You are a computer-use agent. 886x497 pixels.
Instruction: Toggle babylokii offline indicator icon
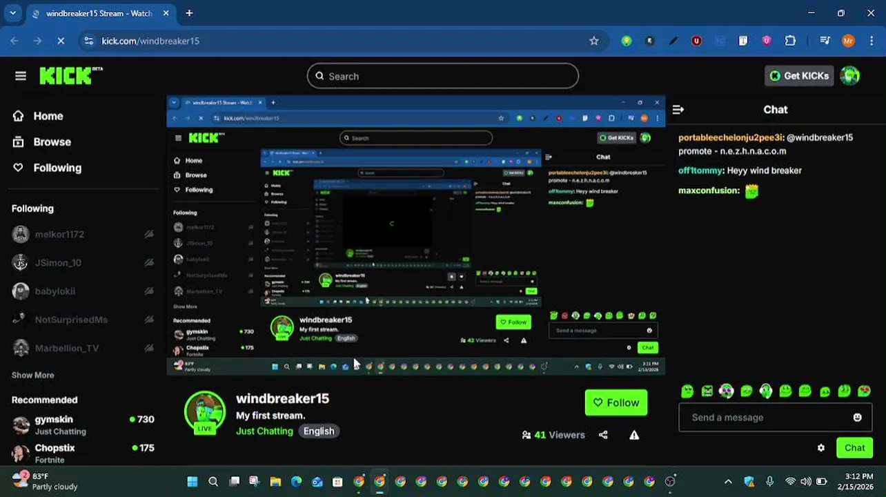click(x=148, y=291)
